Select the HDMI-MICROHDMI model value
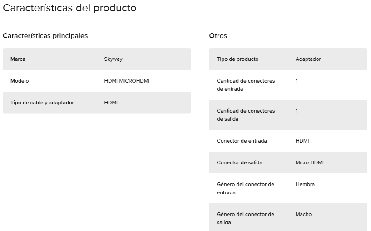The width and height of the screenshot is (371, 231). [x=127, y=81]
